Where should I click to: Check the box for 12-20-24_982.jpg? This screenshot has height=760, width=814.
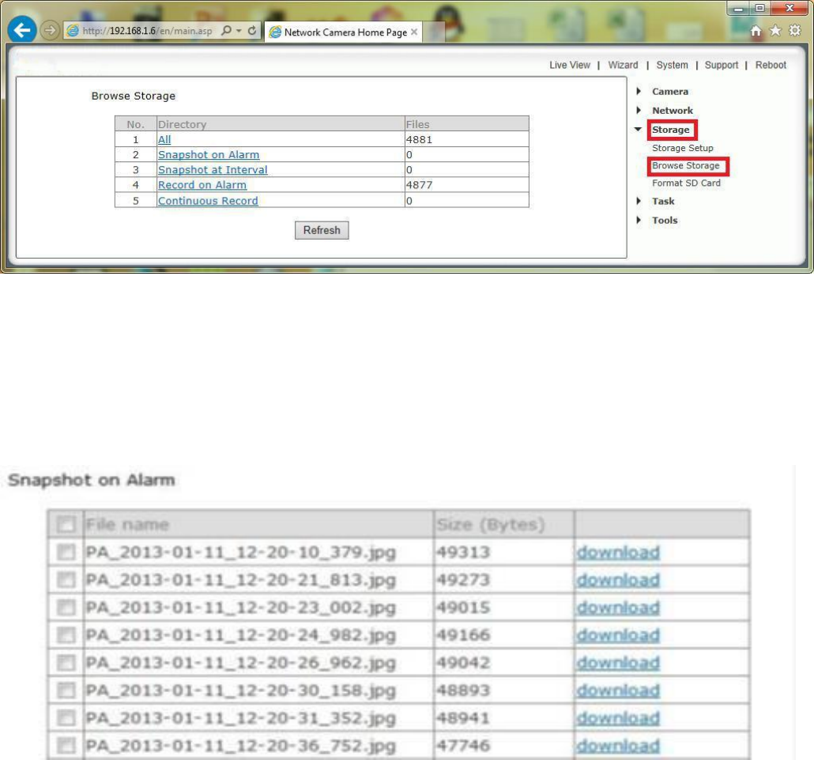coord(66,635)
